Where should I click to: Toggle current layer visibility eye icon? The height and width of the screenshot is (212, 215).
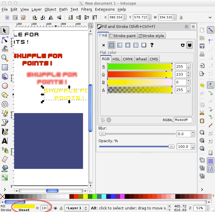coord(55,208)
